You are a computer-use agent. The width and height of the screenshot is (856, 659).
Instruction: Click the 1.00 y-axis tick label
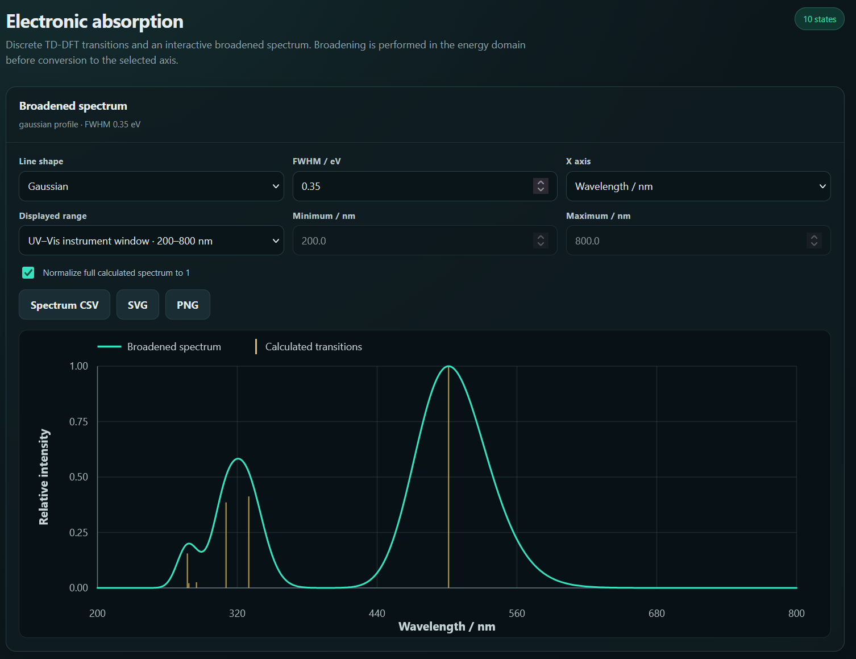[78, 366]
